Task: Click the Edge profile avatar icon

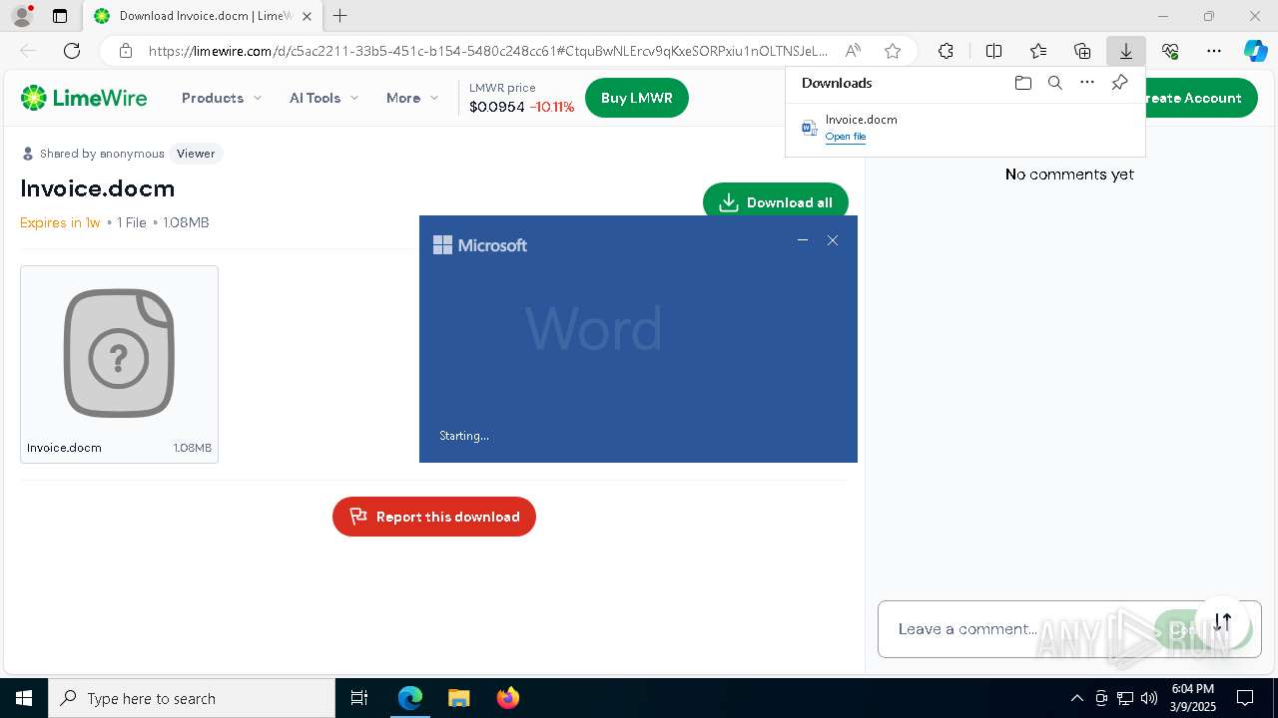Action: (21, 16)
